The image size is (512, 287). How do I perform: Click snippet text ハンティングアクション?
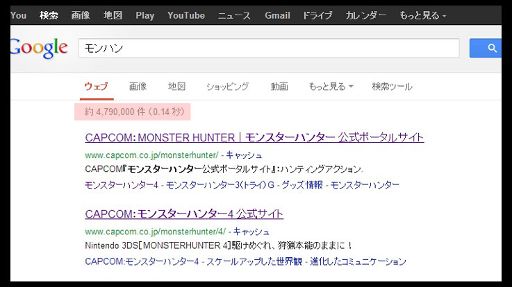(x=322, y=169)
